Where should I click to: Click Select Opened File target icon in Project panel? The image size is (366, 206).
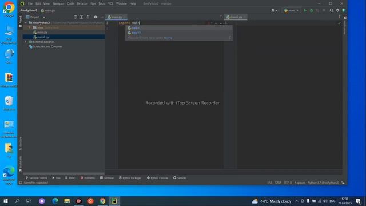tap(75, 17)
